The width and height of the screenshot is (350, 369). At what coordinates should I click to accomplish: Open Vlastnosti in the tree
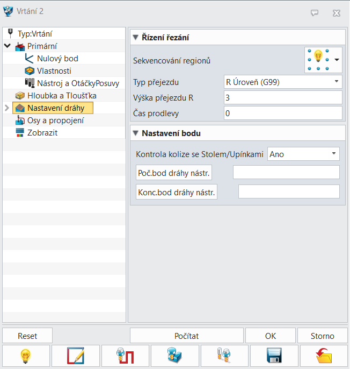(x=54, y=71)
